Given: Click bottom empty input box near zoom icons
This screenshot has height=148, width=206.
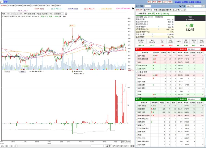Looking at the screenshot, I should [x=97, y=146].
